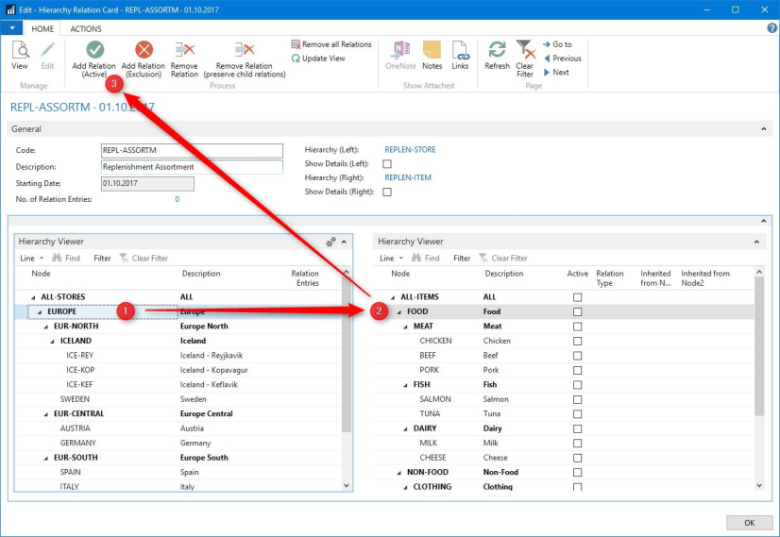Check the Active box for FOOD row

pos(577,311)
